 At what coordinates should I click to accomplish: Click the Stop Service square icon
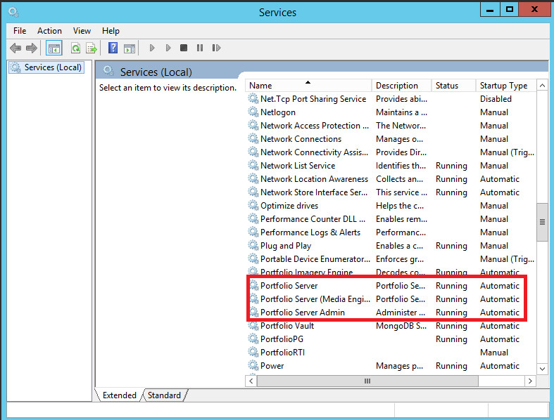point(183,48)
